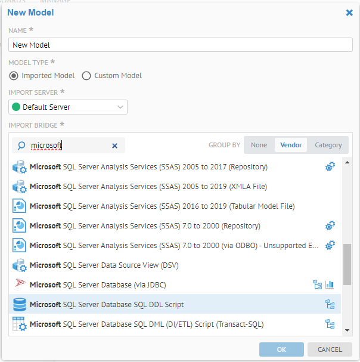Select Microsoft SQL Server Data Source View (DSV)
The width and height of the screenshot is (360, 362).
pyautogui.click(x=104, y=265)
